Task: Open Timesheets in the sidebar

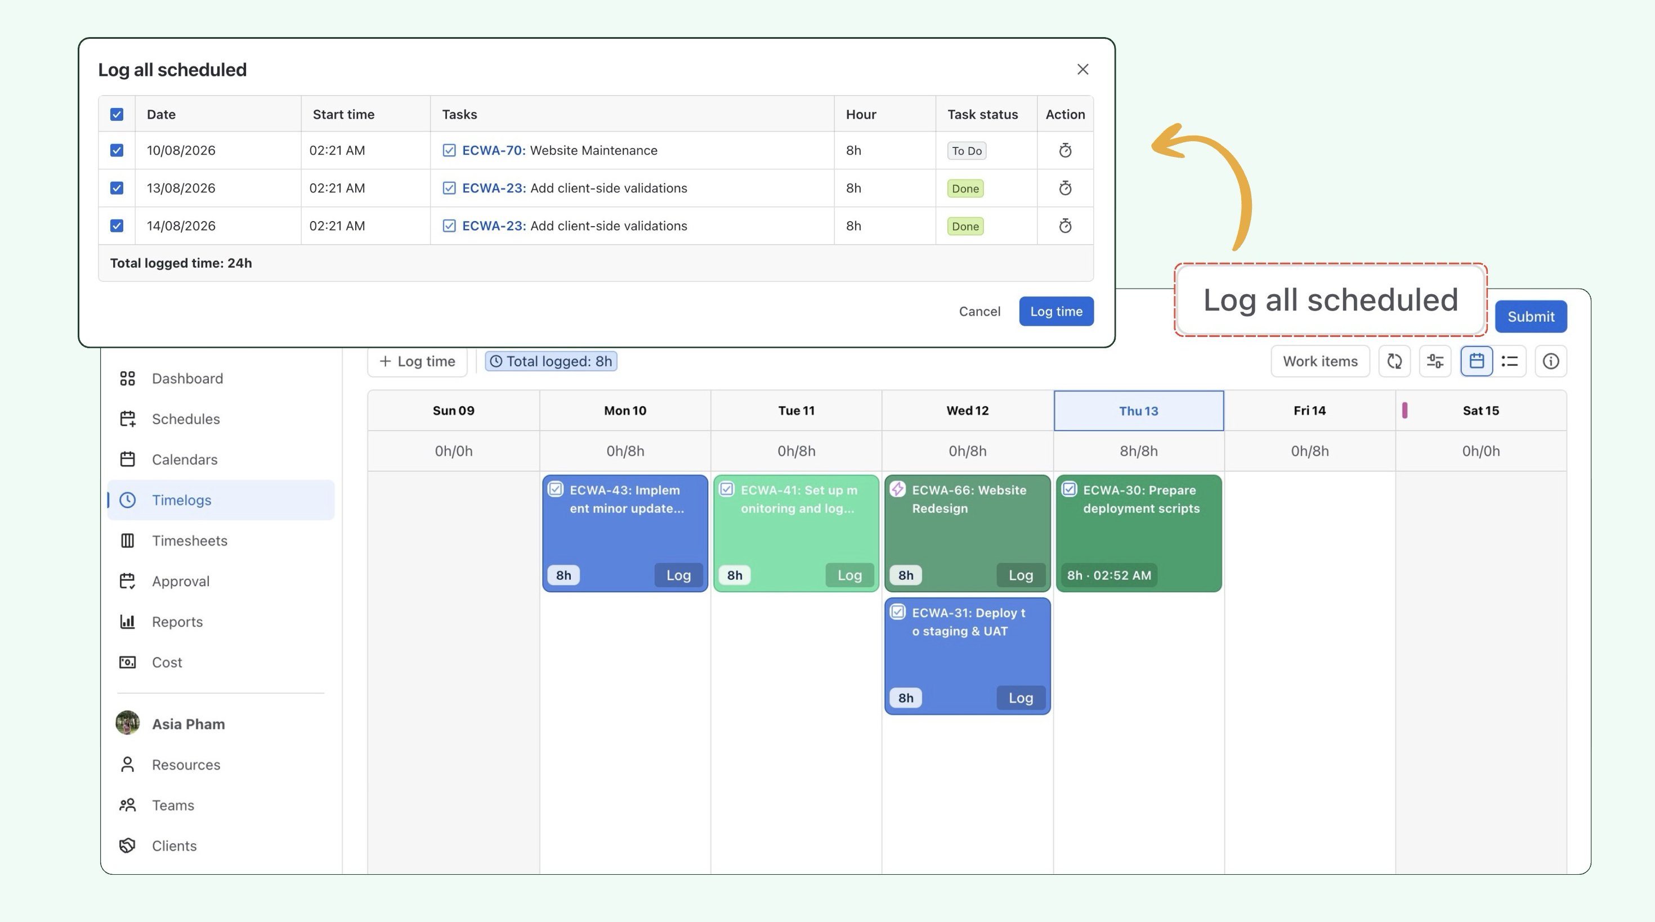Action: 220,541
